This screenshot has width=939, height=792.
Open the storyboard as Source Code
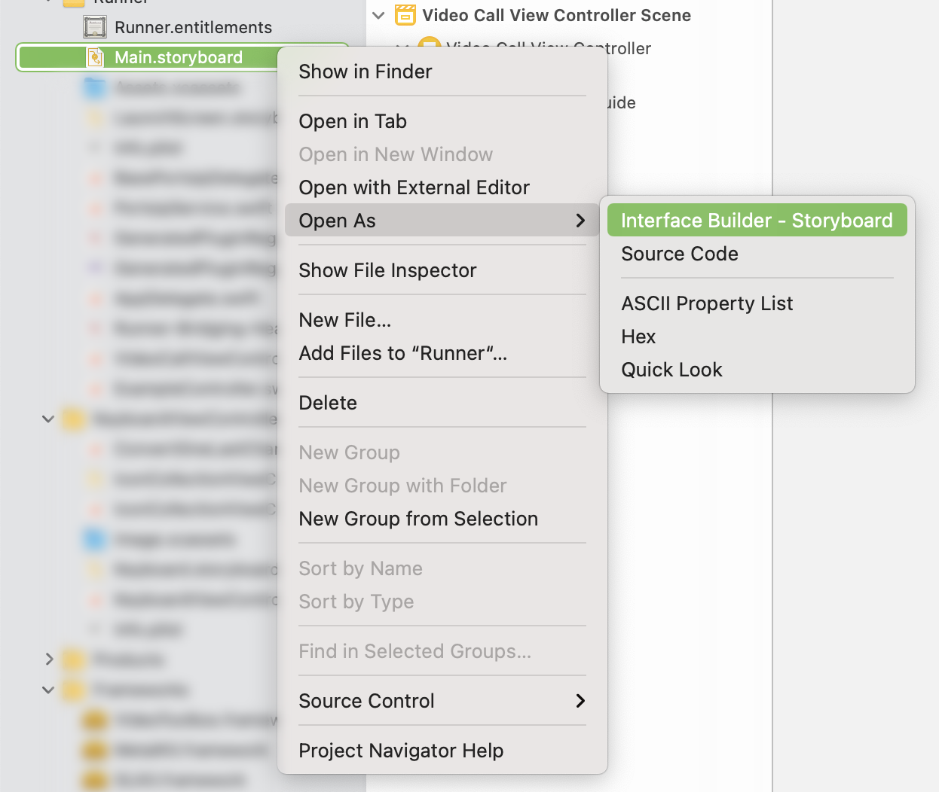[x=680, y=254]
